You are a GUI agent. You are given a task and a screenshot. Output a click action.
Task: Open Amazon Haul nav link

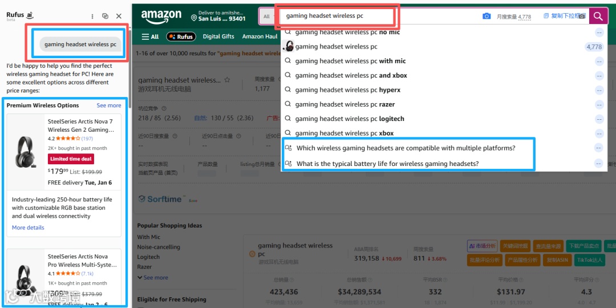coord(260,37)
